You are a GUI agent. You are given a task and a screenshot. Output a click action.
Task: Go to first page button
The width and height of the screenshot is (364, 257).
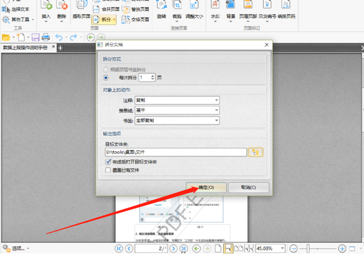tap(119, 249)
